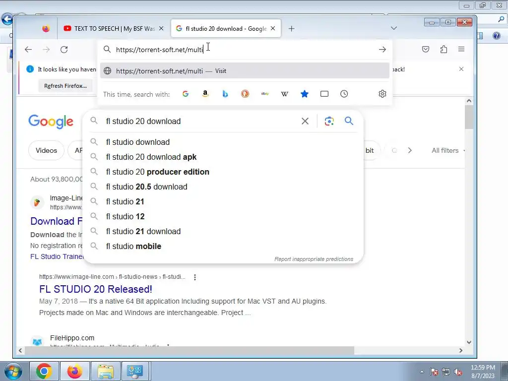The width and height of the screenshot is (508, 381).
Task: Open the FileHippo.com result source
Action: tap(72, 338)
